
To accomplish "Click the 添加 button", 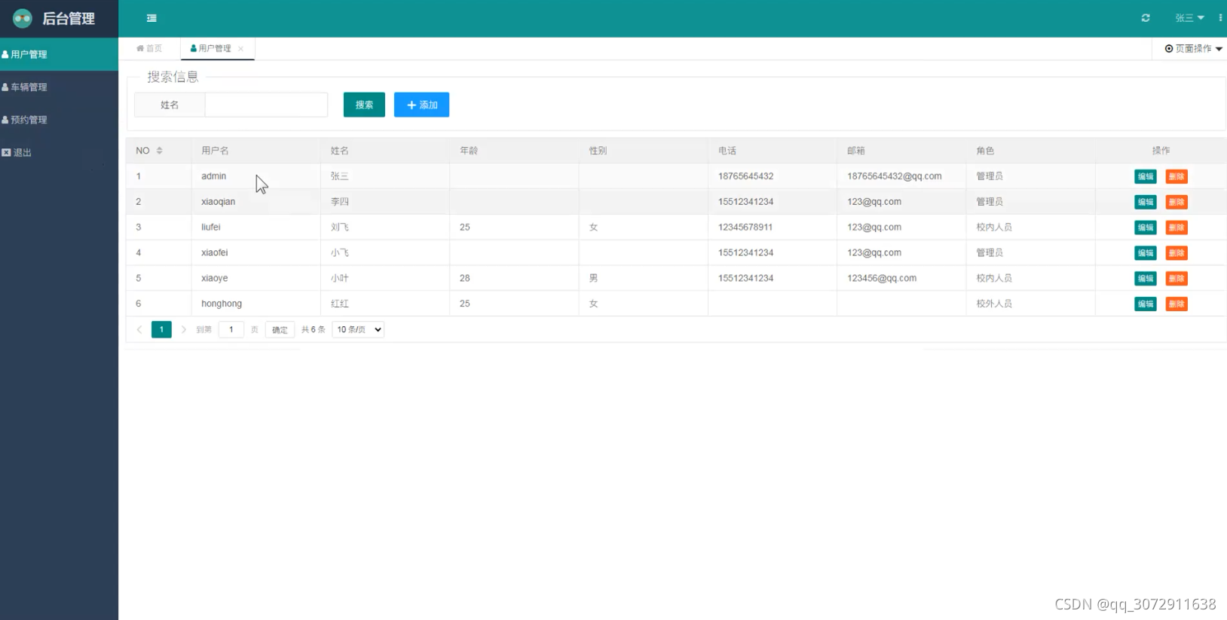I will tap(421, 105).
